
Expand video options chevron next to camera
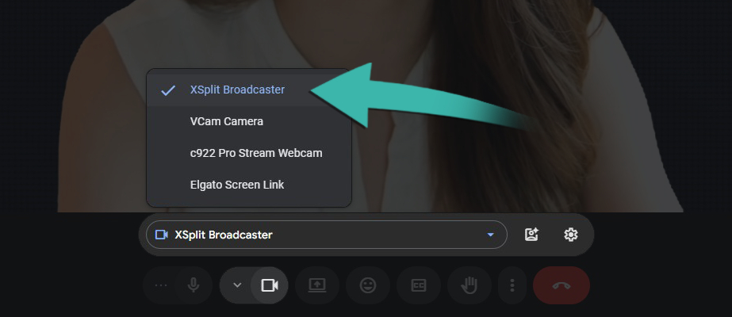click(x=237, y=285)
